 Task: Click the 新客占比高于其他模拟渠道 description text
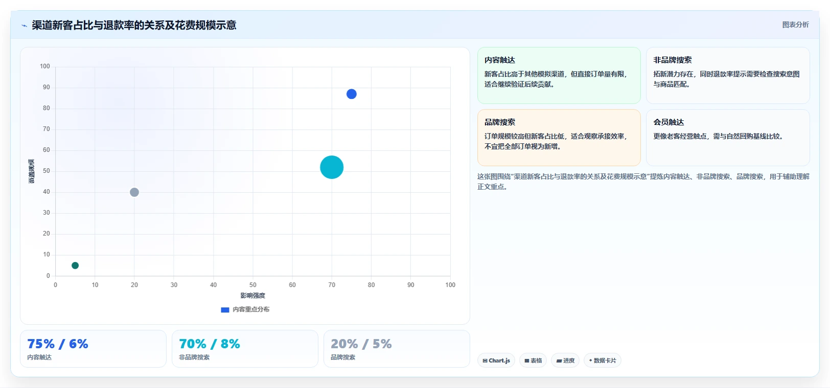[556, 79]
